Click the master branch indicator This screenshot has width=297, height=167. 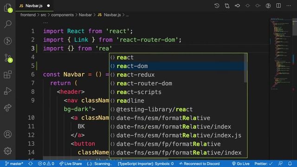coord(14,164)
